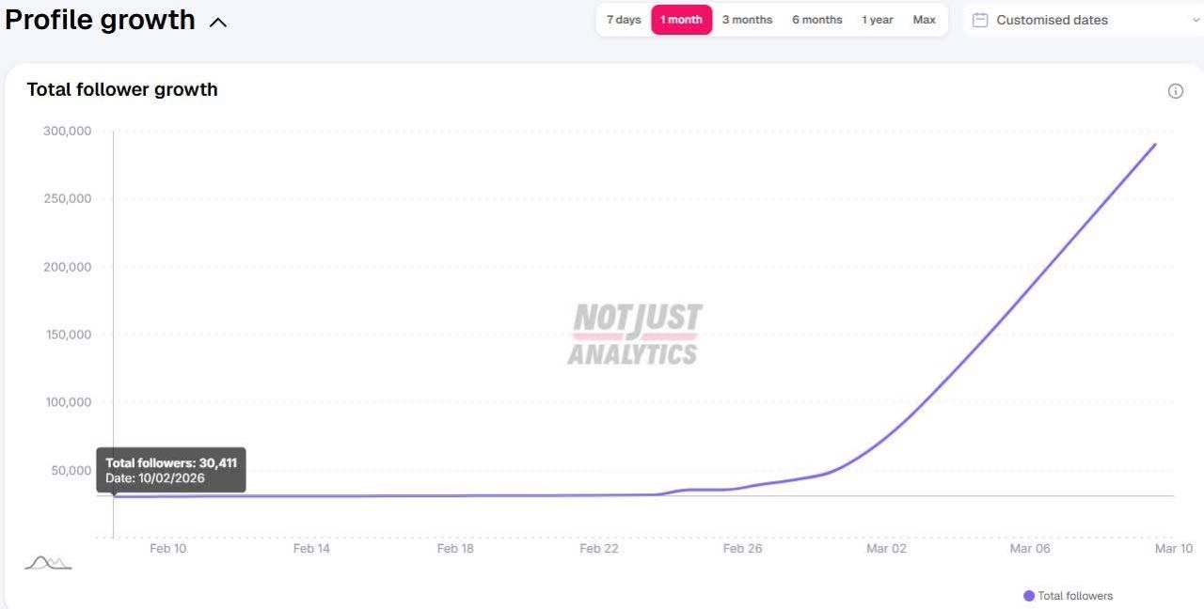Screen dimensions: 1204x609
Task: Show the 1 year range
Action: [x=878, y=20]
